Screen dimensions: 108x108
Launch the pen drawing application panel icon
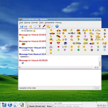[x=4, y=105]
